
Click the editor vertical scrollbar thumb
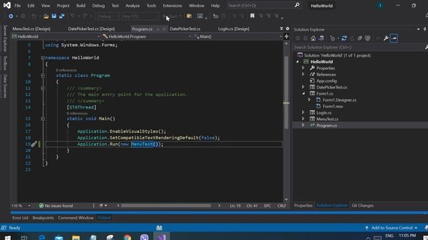coord(286,93)
